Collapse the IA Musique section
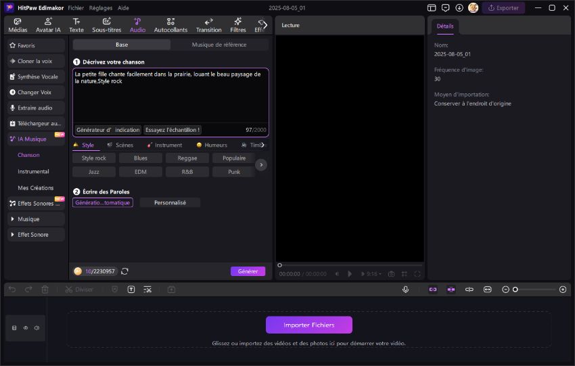Image resolution: width=575 pixels, height=366 pixels. tap(36, 139)
